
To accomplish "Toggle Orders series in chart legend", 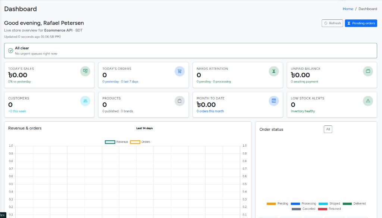I will [x=140, y=142].
